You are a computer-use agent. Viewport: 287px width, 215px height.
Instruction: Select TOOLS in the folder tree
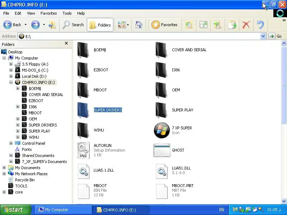point(21,186)
